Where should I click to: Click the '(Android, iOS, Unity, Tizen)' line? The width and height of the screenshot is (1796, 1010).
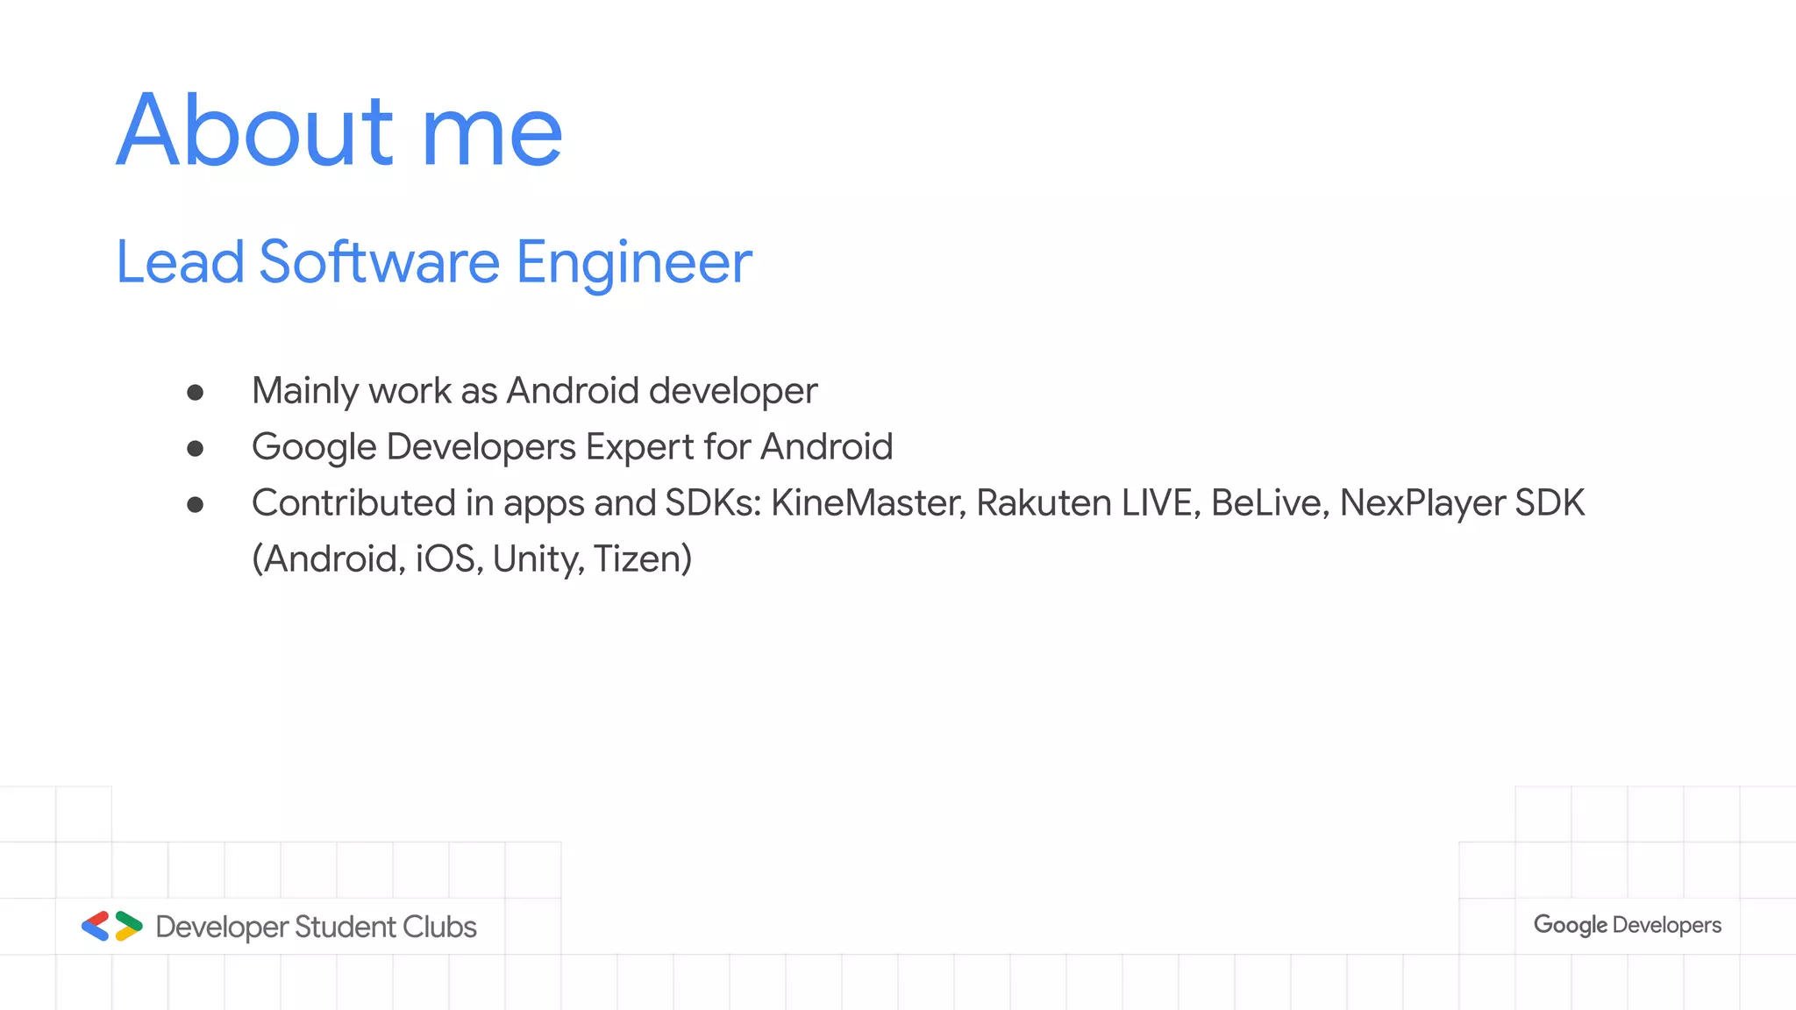[x=472, y=559]
